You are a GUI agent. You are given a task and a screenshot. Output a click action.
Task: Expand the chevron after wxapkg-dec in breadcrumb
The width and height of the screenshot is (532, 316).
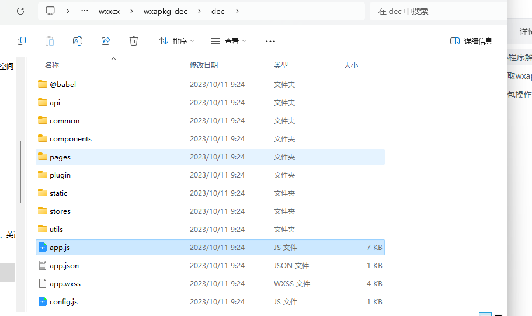click(199, 11)
